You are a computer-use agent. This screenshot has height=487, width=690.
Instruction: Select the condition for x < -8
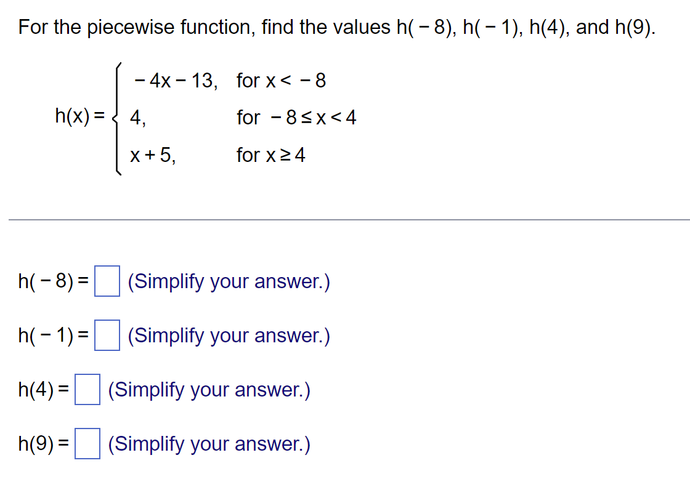coord(280,80)
